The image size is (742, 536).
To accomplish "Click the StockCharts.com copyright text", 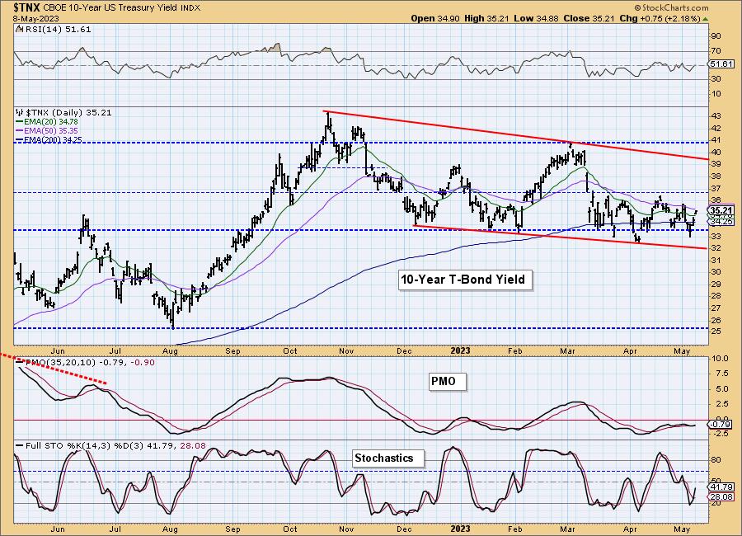I will 671,7.
